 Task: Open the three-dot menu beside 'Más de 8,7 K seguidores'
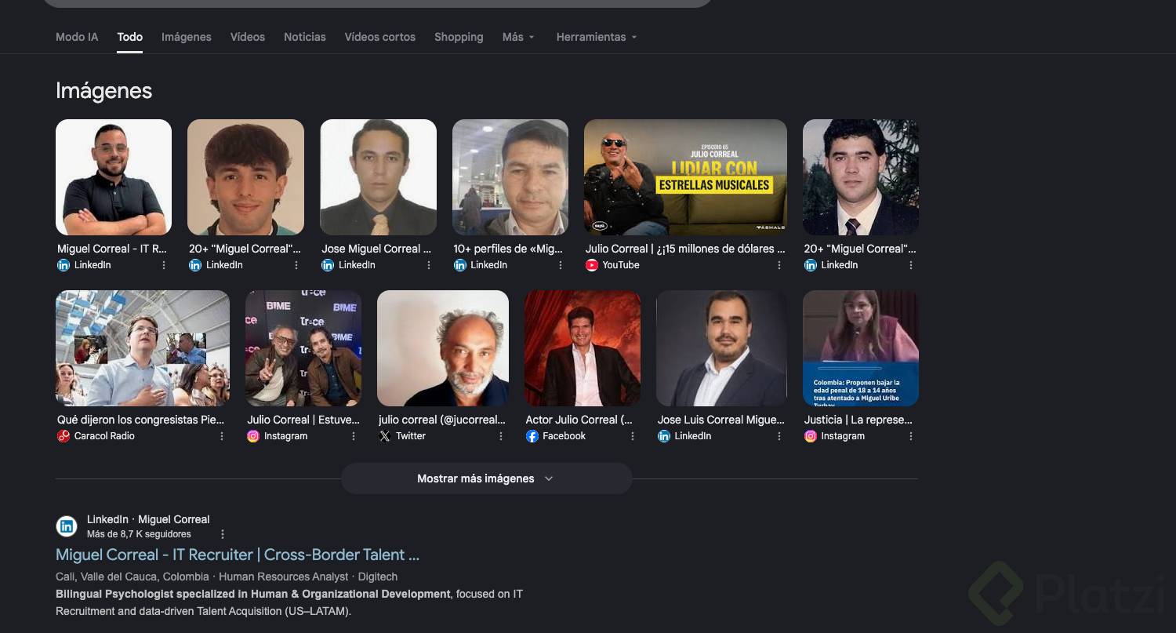223,534
